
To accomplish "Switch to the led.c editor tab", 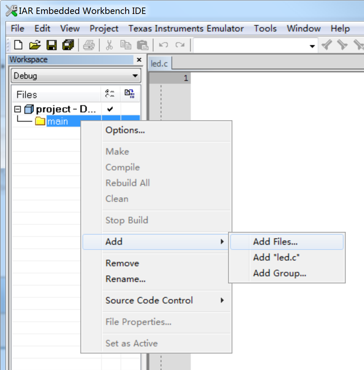I will [x=159, y=63].
